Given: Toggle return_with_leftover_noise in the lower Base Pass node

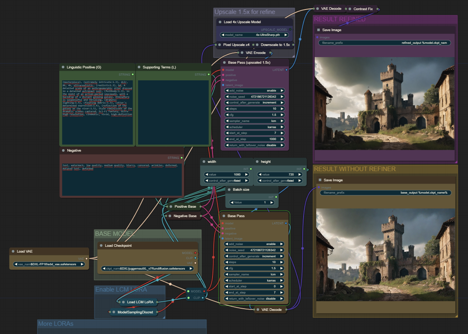Looking at the screenshot, I should pos(254,299).
